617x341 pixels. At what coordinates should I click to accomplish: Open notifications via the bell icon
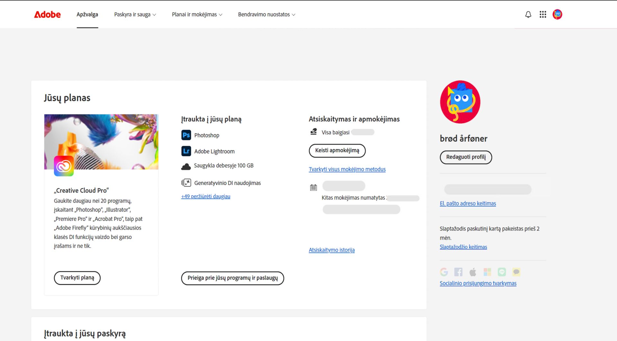pos(528,14)
